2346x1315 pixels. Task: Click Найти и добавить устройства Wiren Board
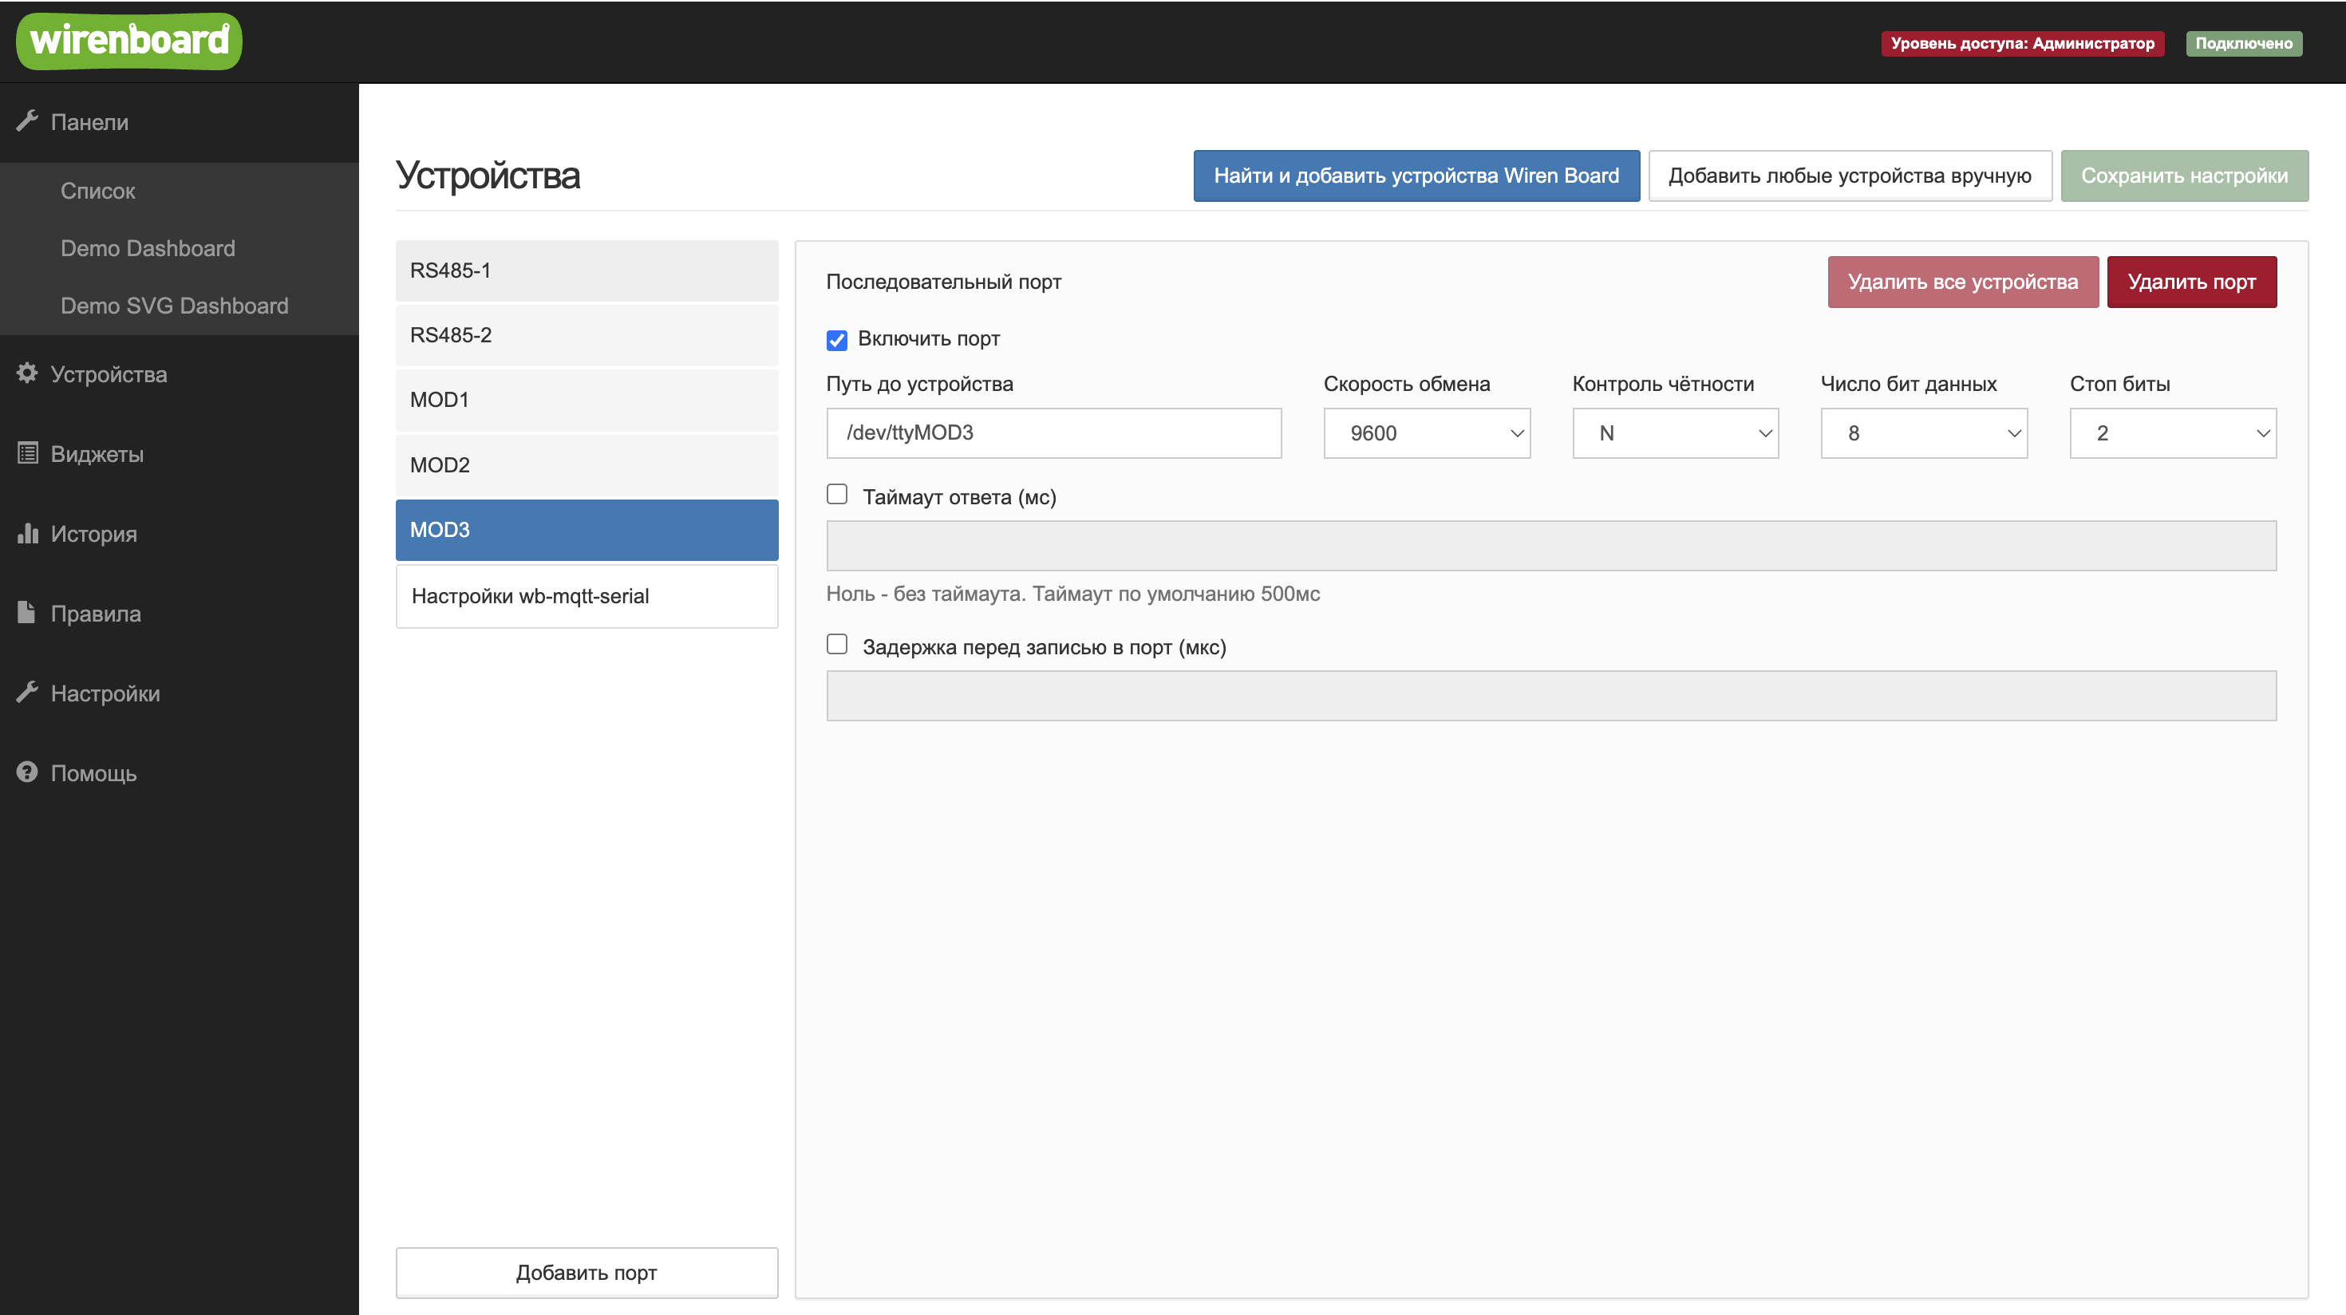[1416, 176]
